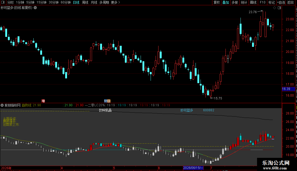Select the 5分钟 period
Screen dimensions: 297x171
pyautogui.click(x=30, y=2)
